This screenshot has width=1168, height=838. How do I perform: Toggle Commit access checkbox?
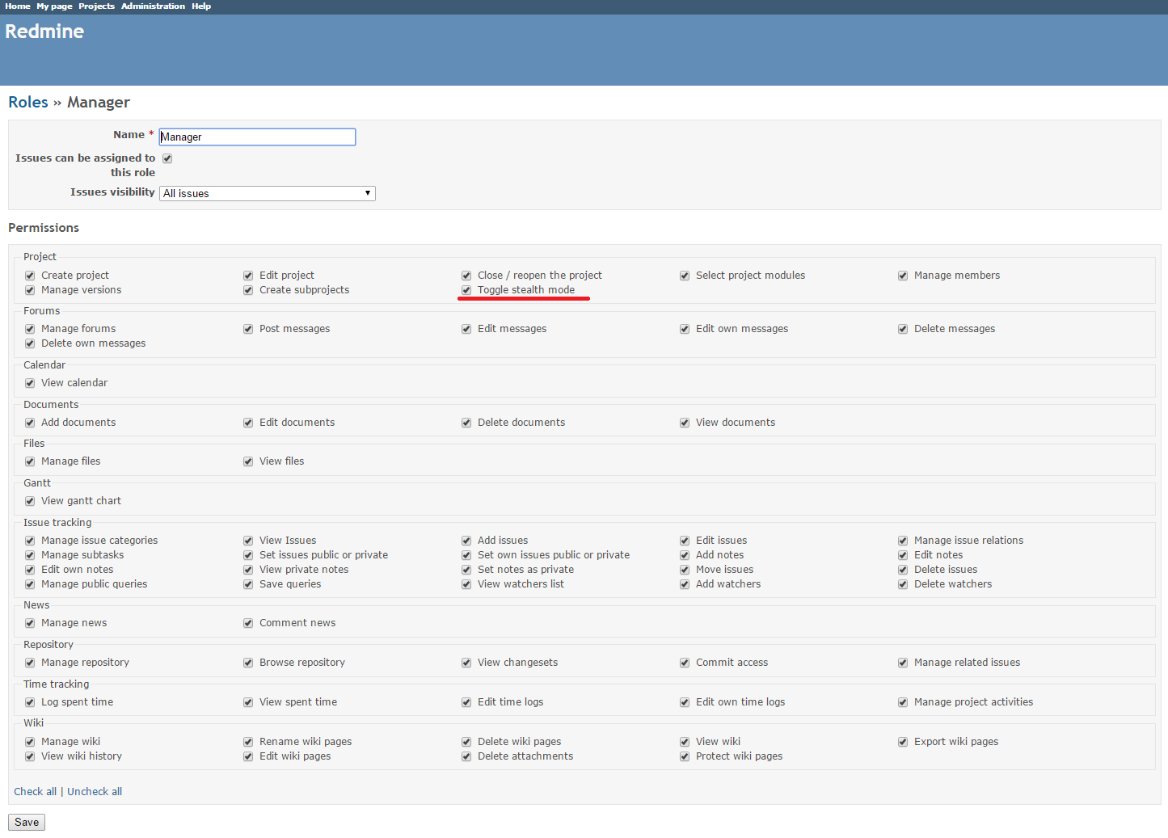(685, 663)
